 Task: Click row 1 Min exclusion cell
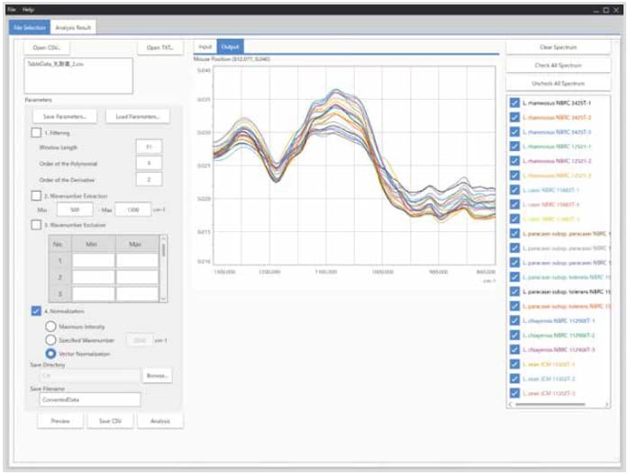coord(94,261)
